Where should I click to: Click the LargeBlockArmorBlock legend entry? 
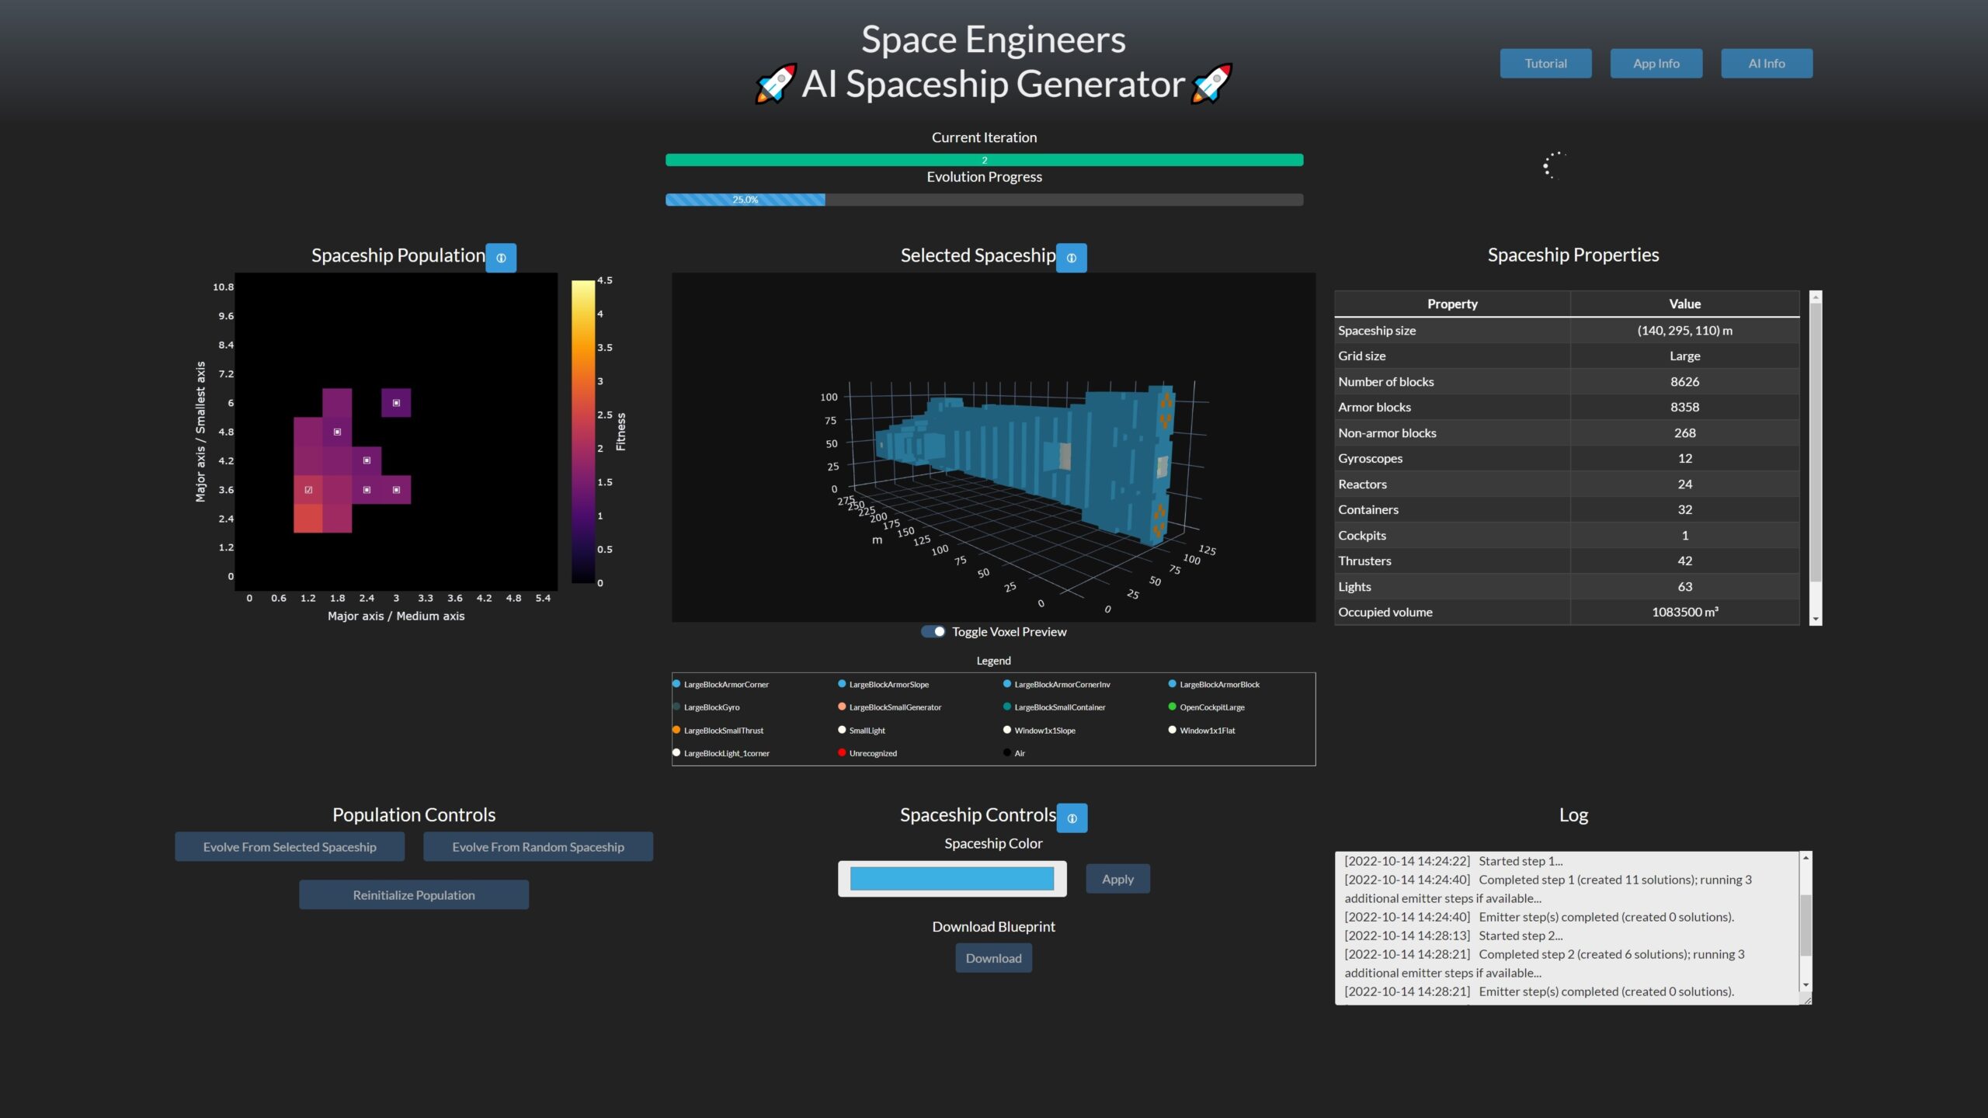tap(1215, 685)
